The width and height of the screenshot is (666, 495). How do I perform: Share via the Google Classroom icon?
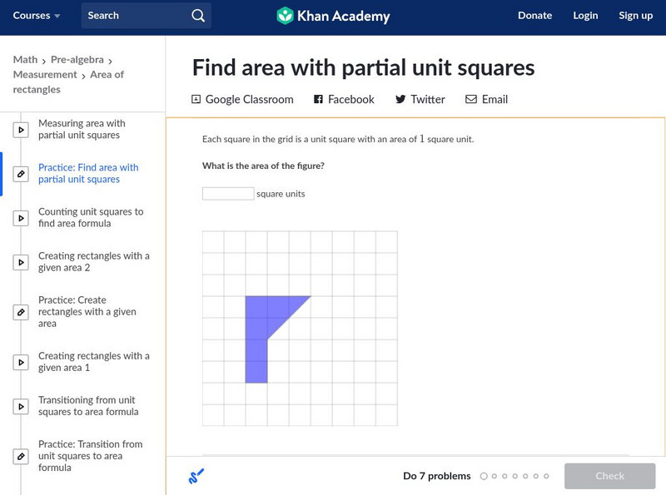[x=196, y=99]
